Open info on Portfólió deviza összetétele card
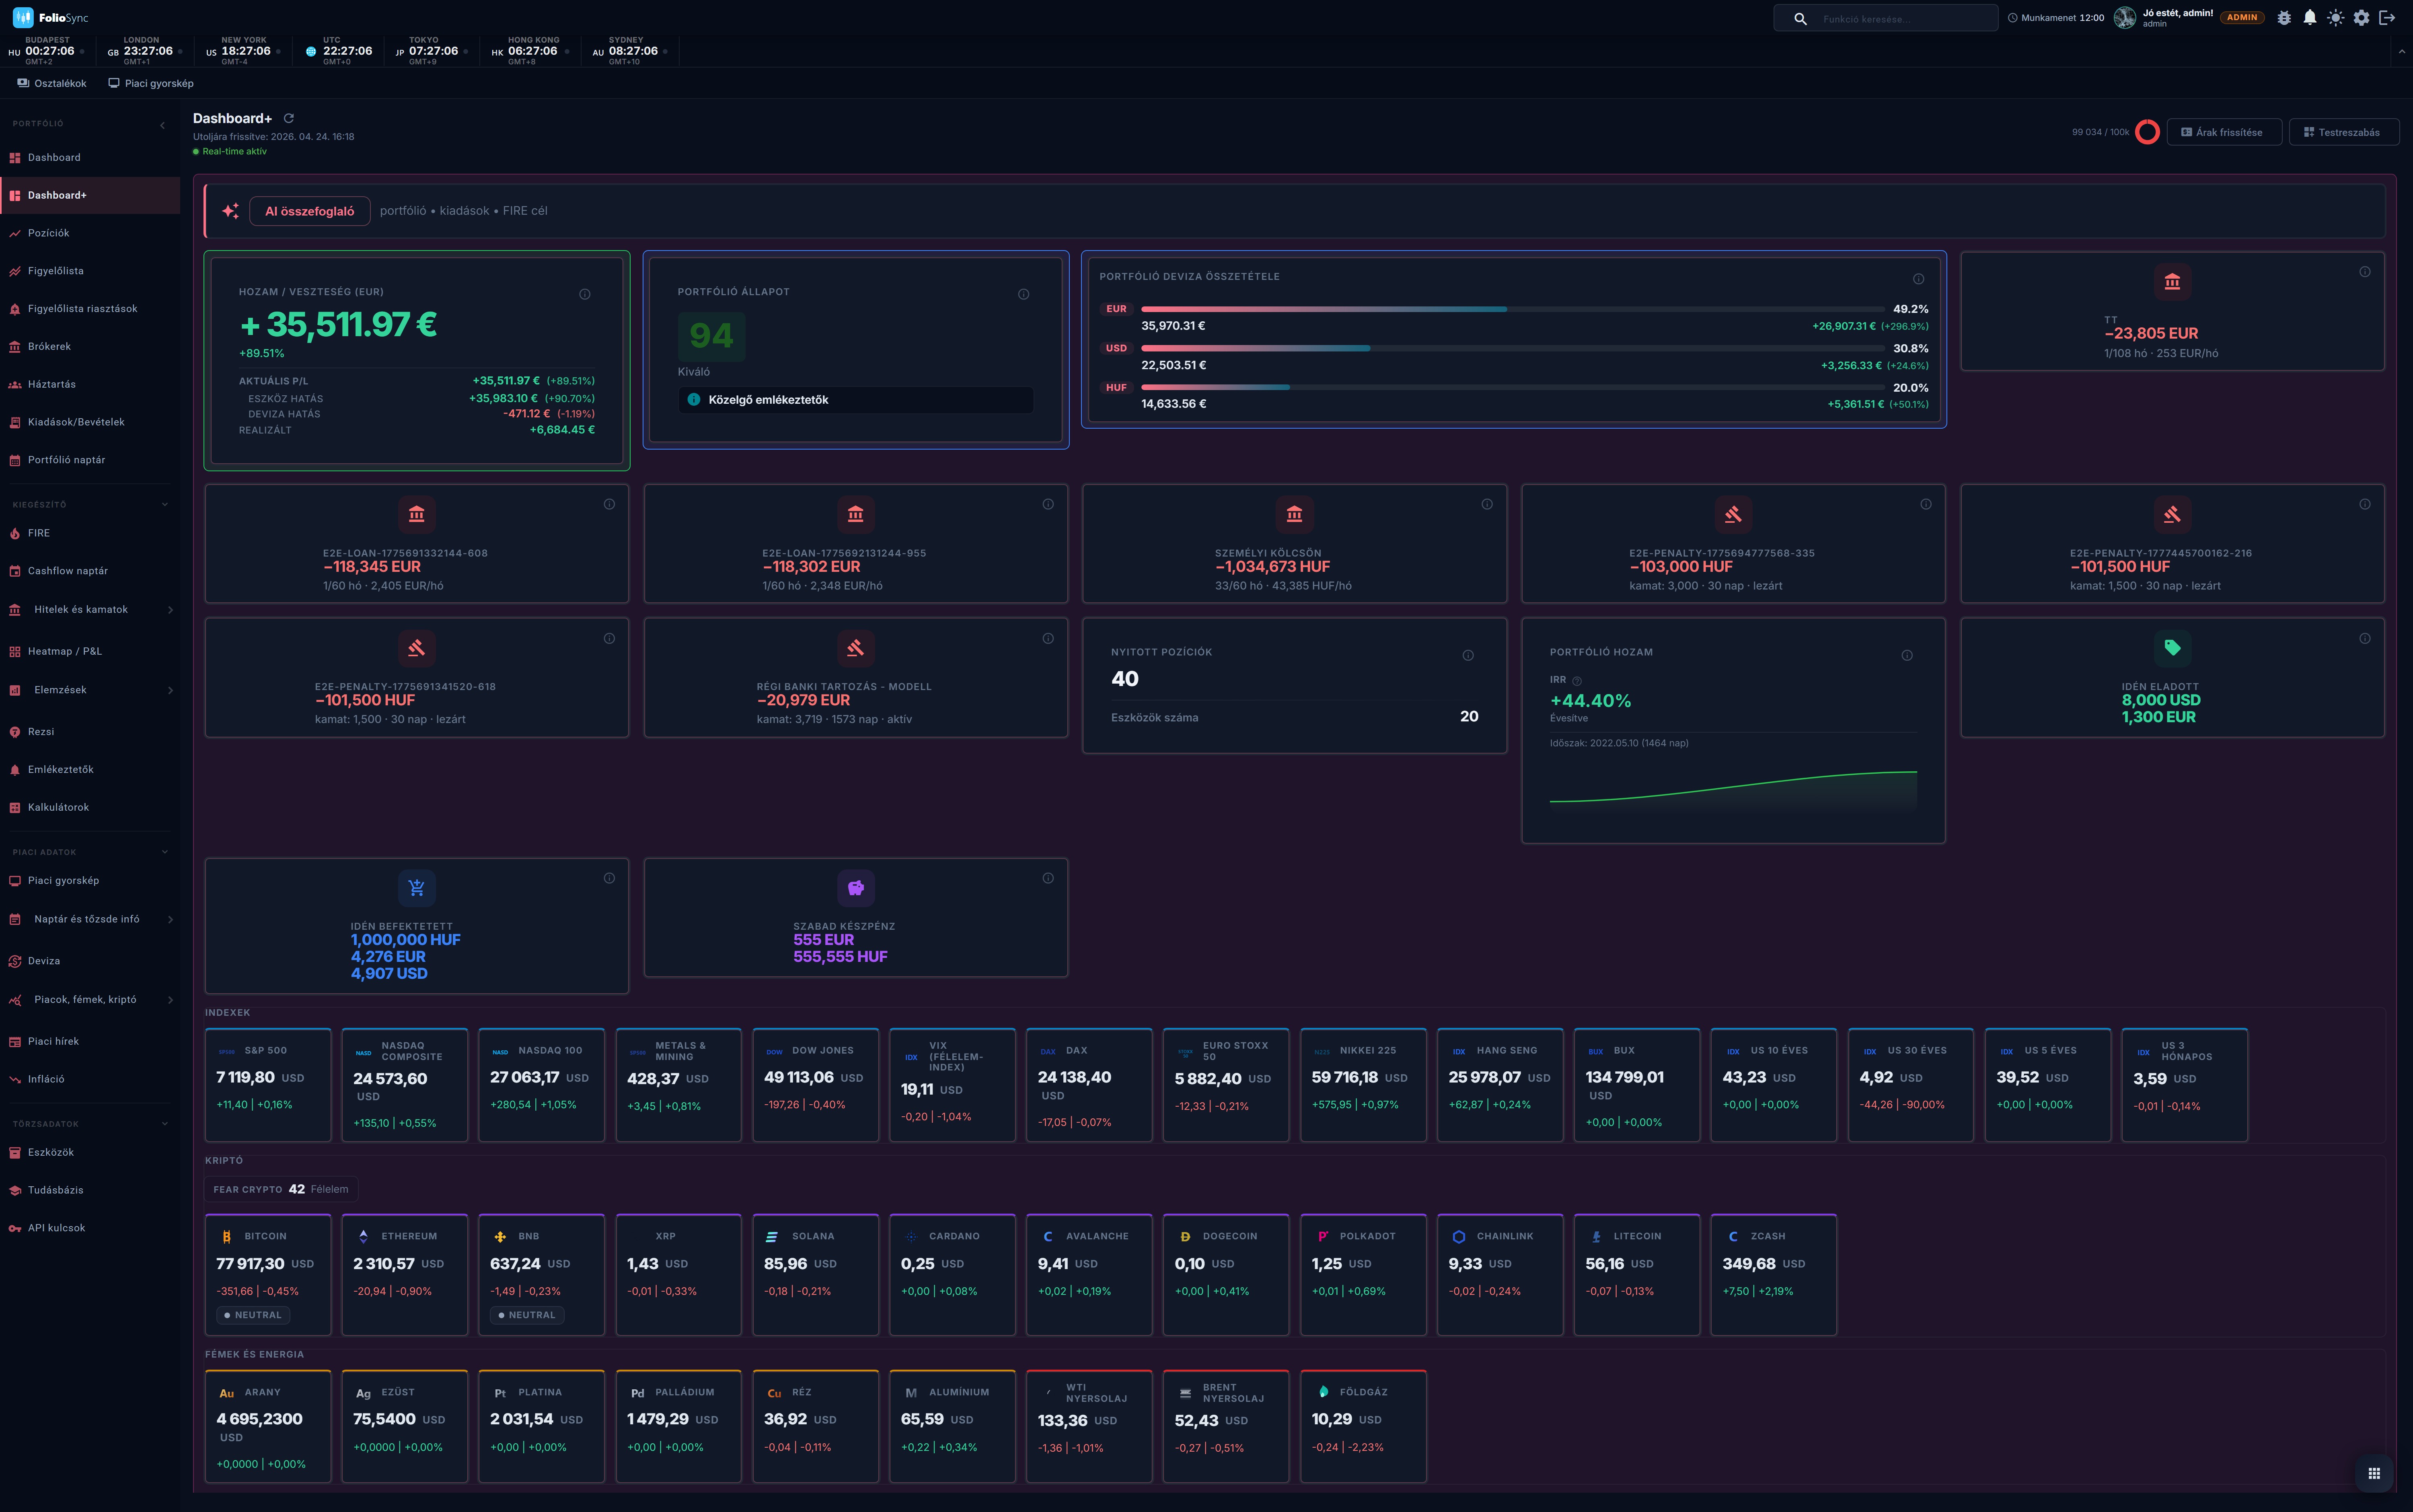Image resolution: width=2413 pixels, height=1512 pixels. point(1918,279)
